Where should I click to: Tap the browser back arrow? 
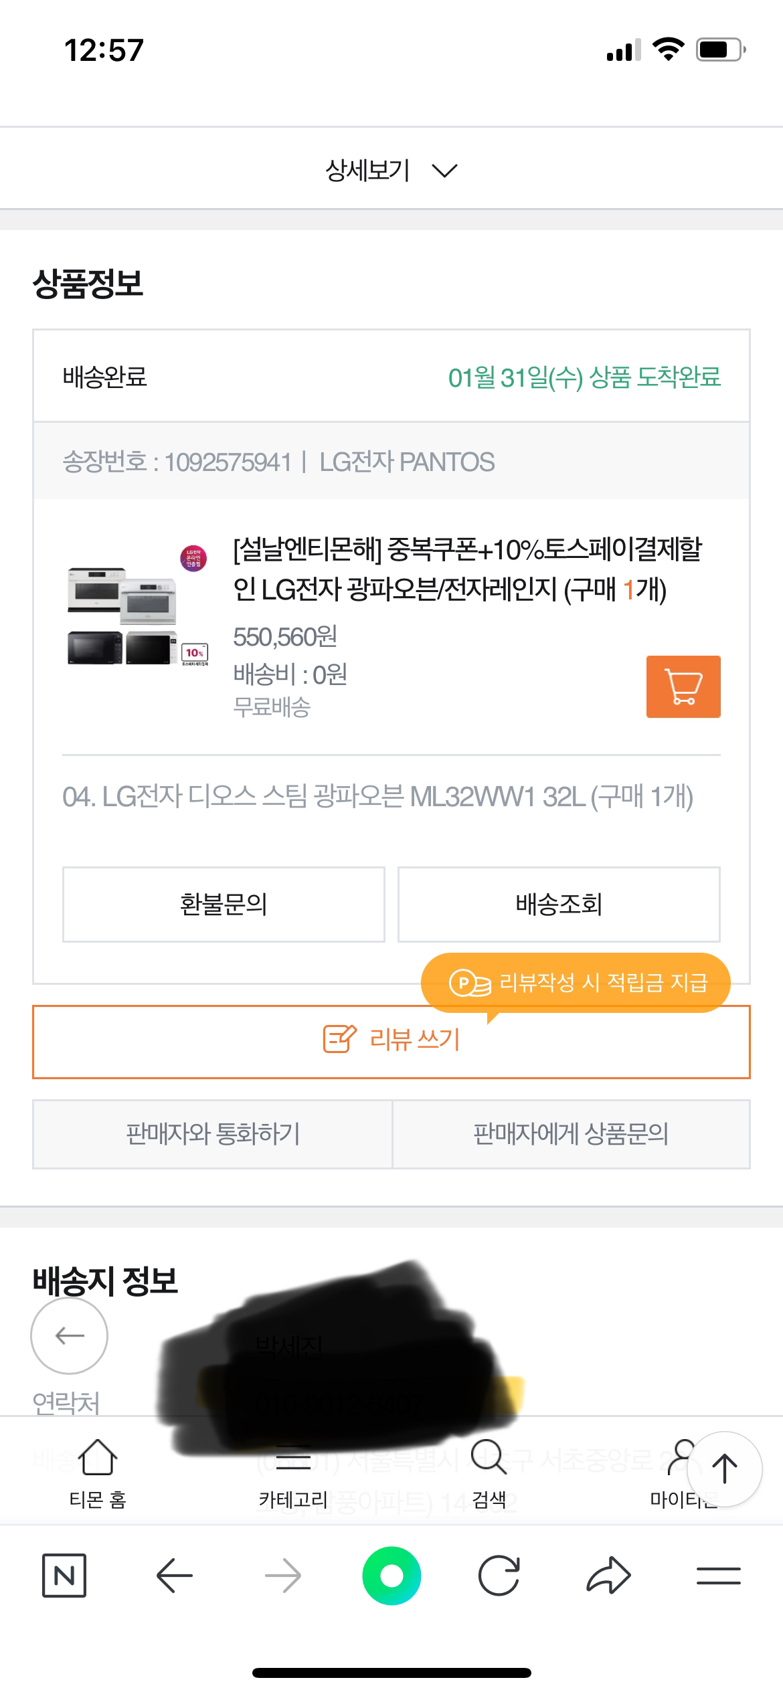tap(174, 1576)
